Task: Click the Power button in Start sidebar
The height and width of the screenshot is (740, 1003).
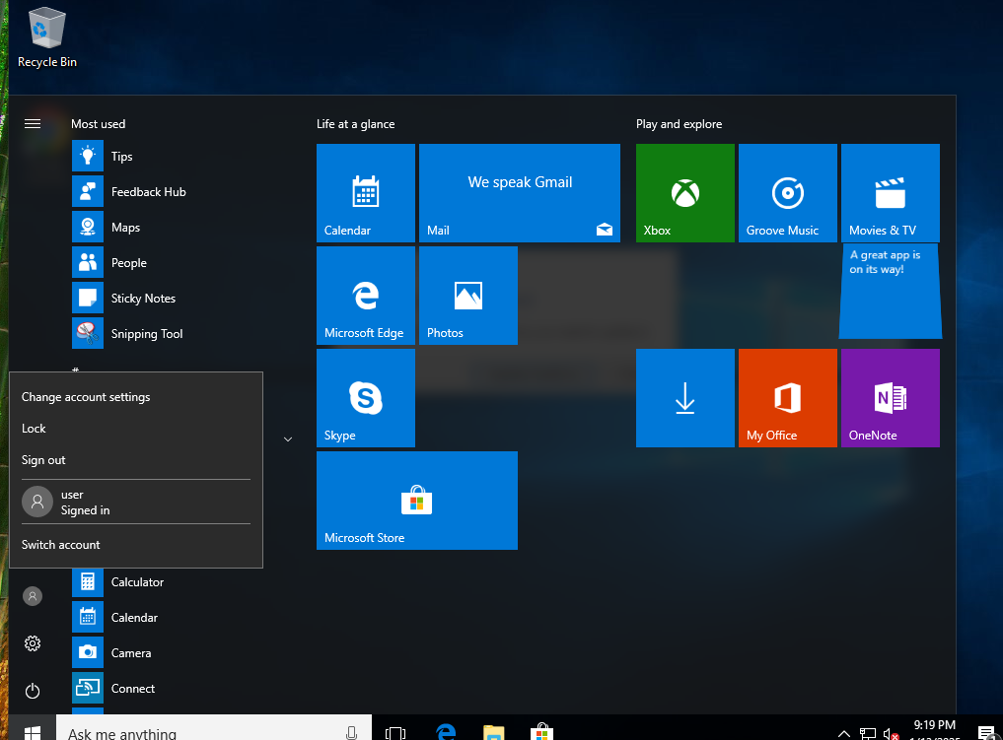Action: [33, 691]
